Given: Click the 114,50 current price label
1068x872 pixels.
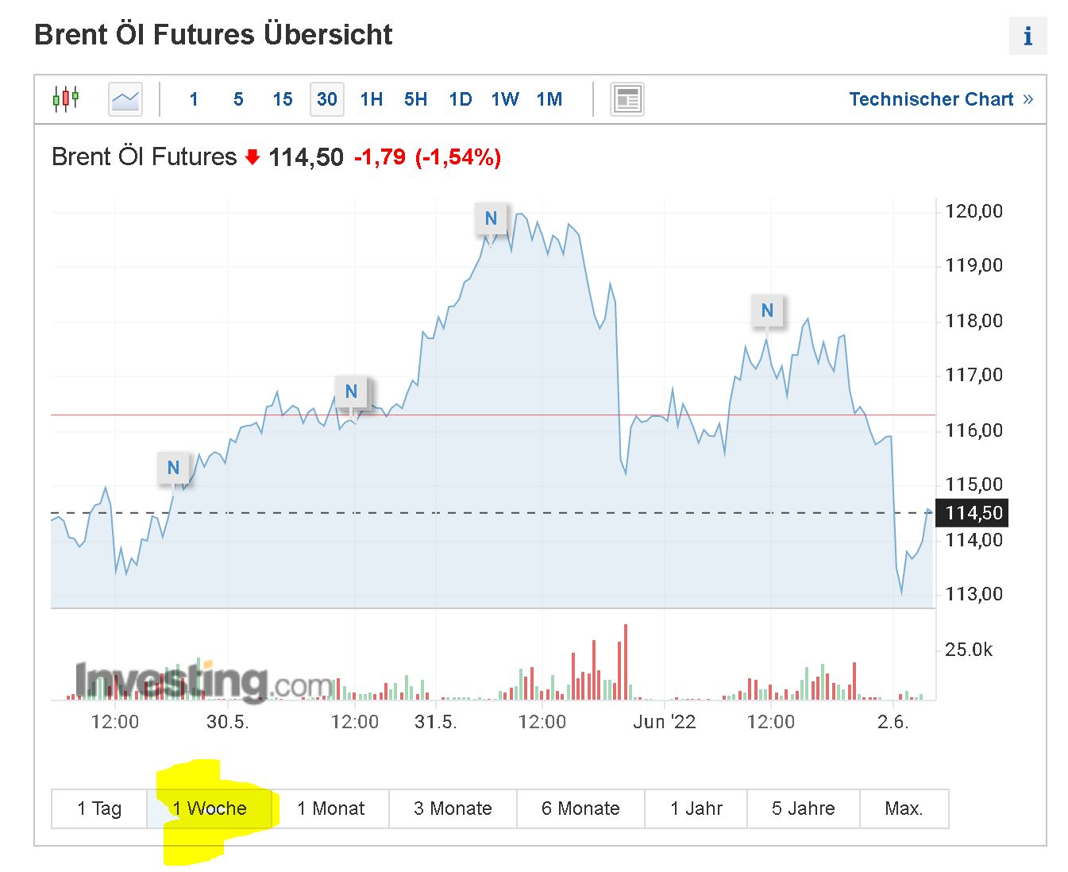Looking at the screenshot, I should pos(973,513).
